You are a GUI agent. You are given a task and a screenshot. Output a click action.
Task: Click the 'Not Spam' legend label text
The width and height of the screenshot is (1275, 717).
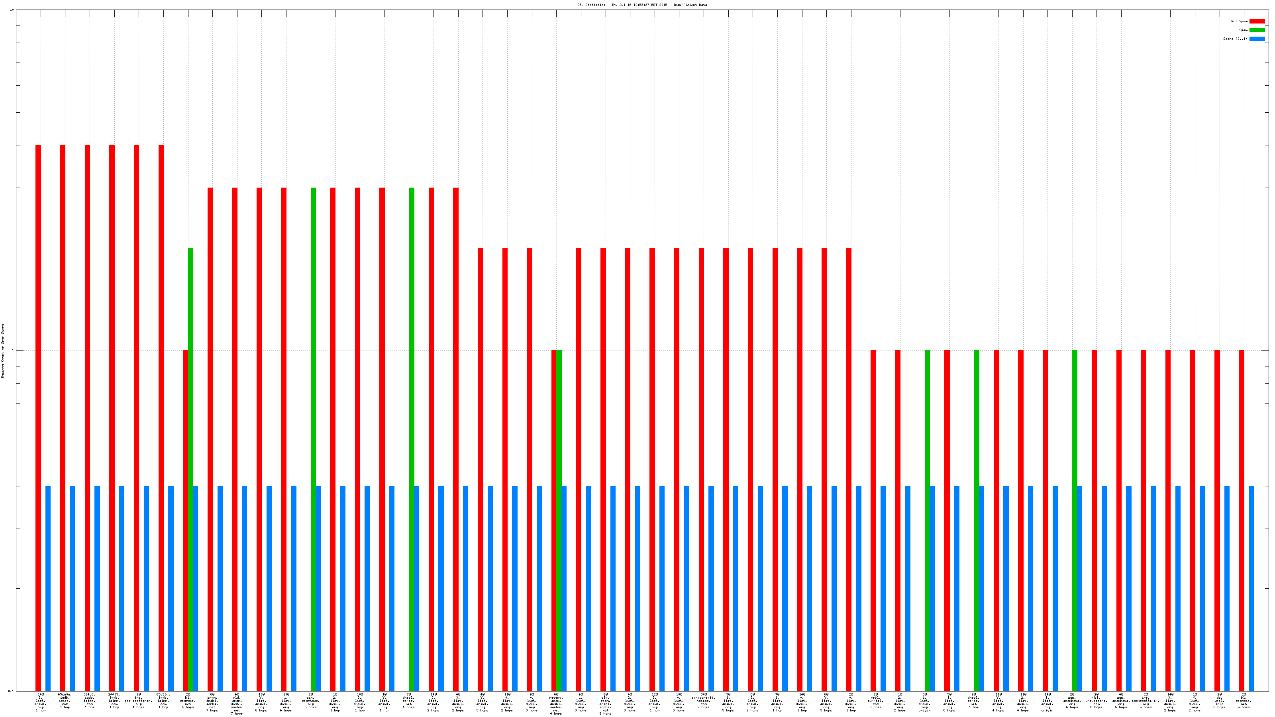tap(1240, 21)
